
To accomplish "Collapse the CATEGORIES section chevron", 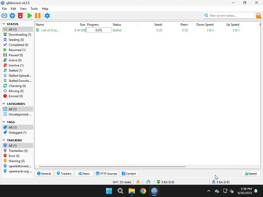I will pyautogui.click(x=4, y=104).
